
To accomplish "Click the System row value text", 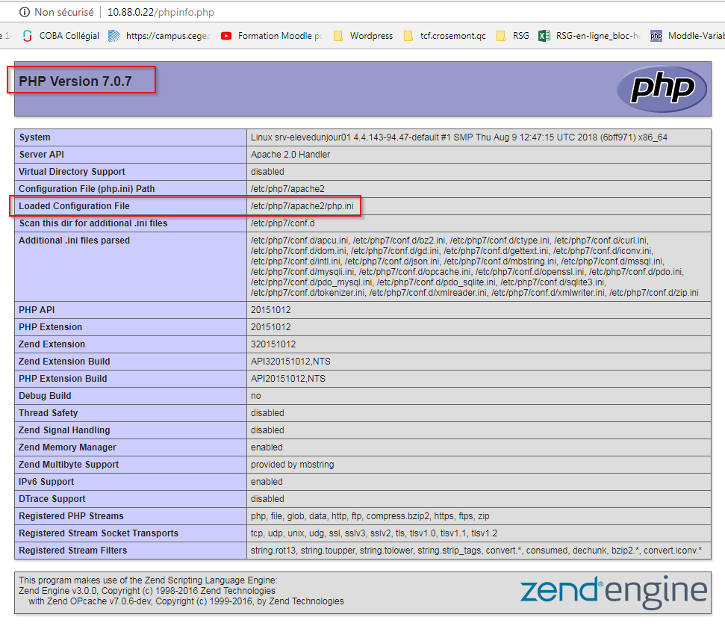I will (x=458, y=137).
